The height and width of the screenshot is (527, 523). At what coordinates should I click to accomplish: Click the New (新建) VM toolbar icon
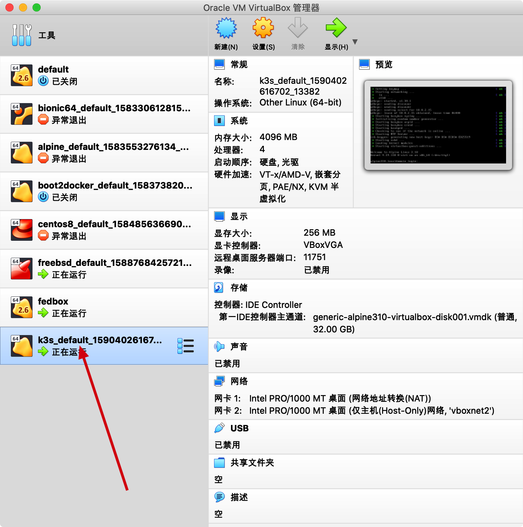tap(226, 28)
